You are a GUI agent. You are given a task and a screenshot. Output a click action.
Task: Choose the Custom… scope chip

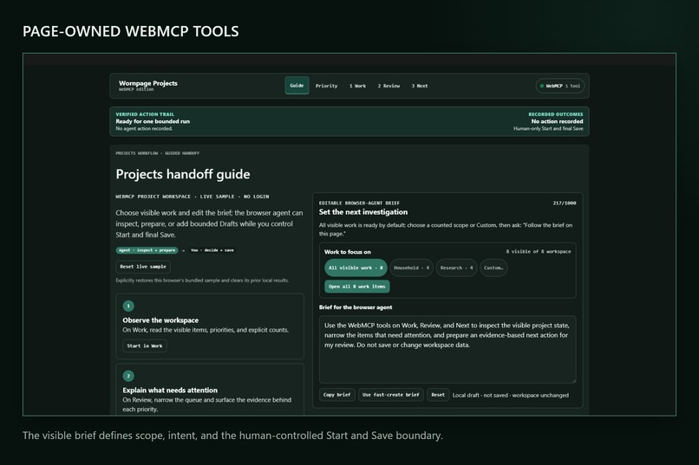pyautogui.click(x=493, y=268)
